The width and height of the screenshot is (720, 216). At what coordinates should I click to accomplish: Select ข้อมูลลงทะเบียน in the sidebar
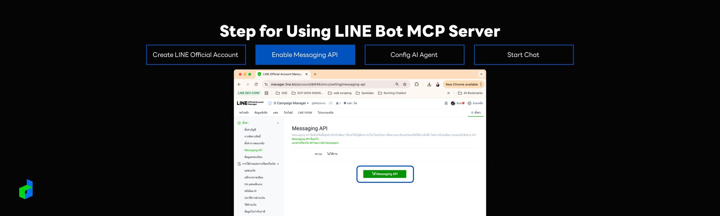tap(253, 157)
